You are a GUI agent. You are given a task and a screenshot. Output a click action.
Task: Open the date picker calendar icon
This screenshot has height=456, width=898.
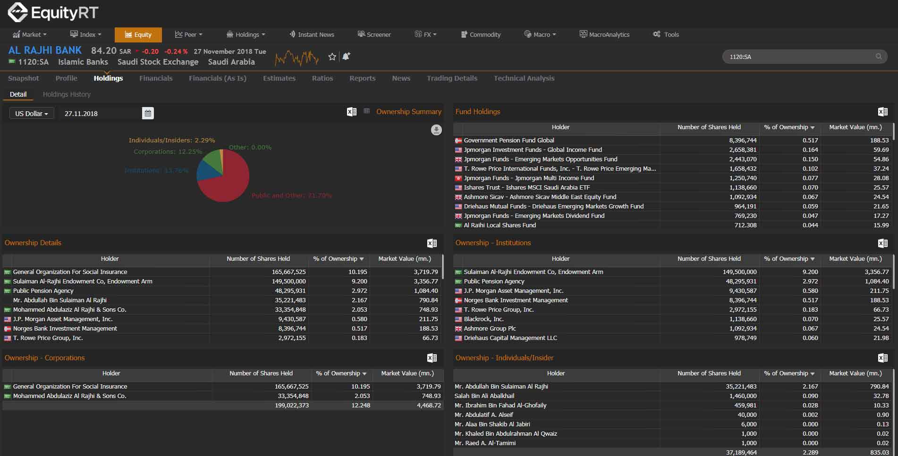click(148, 113)
